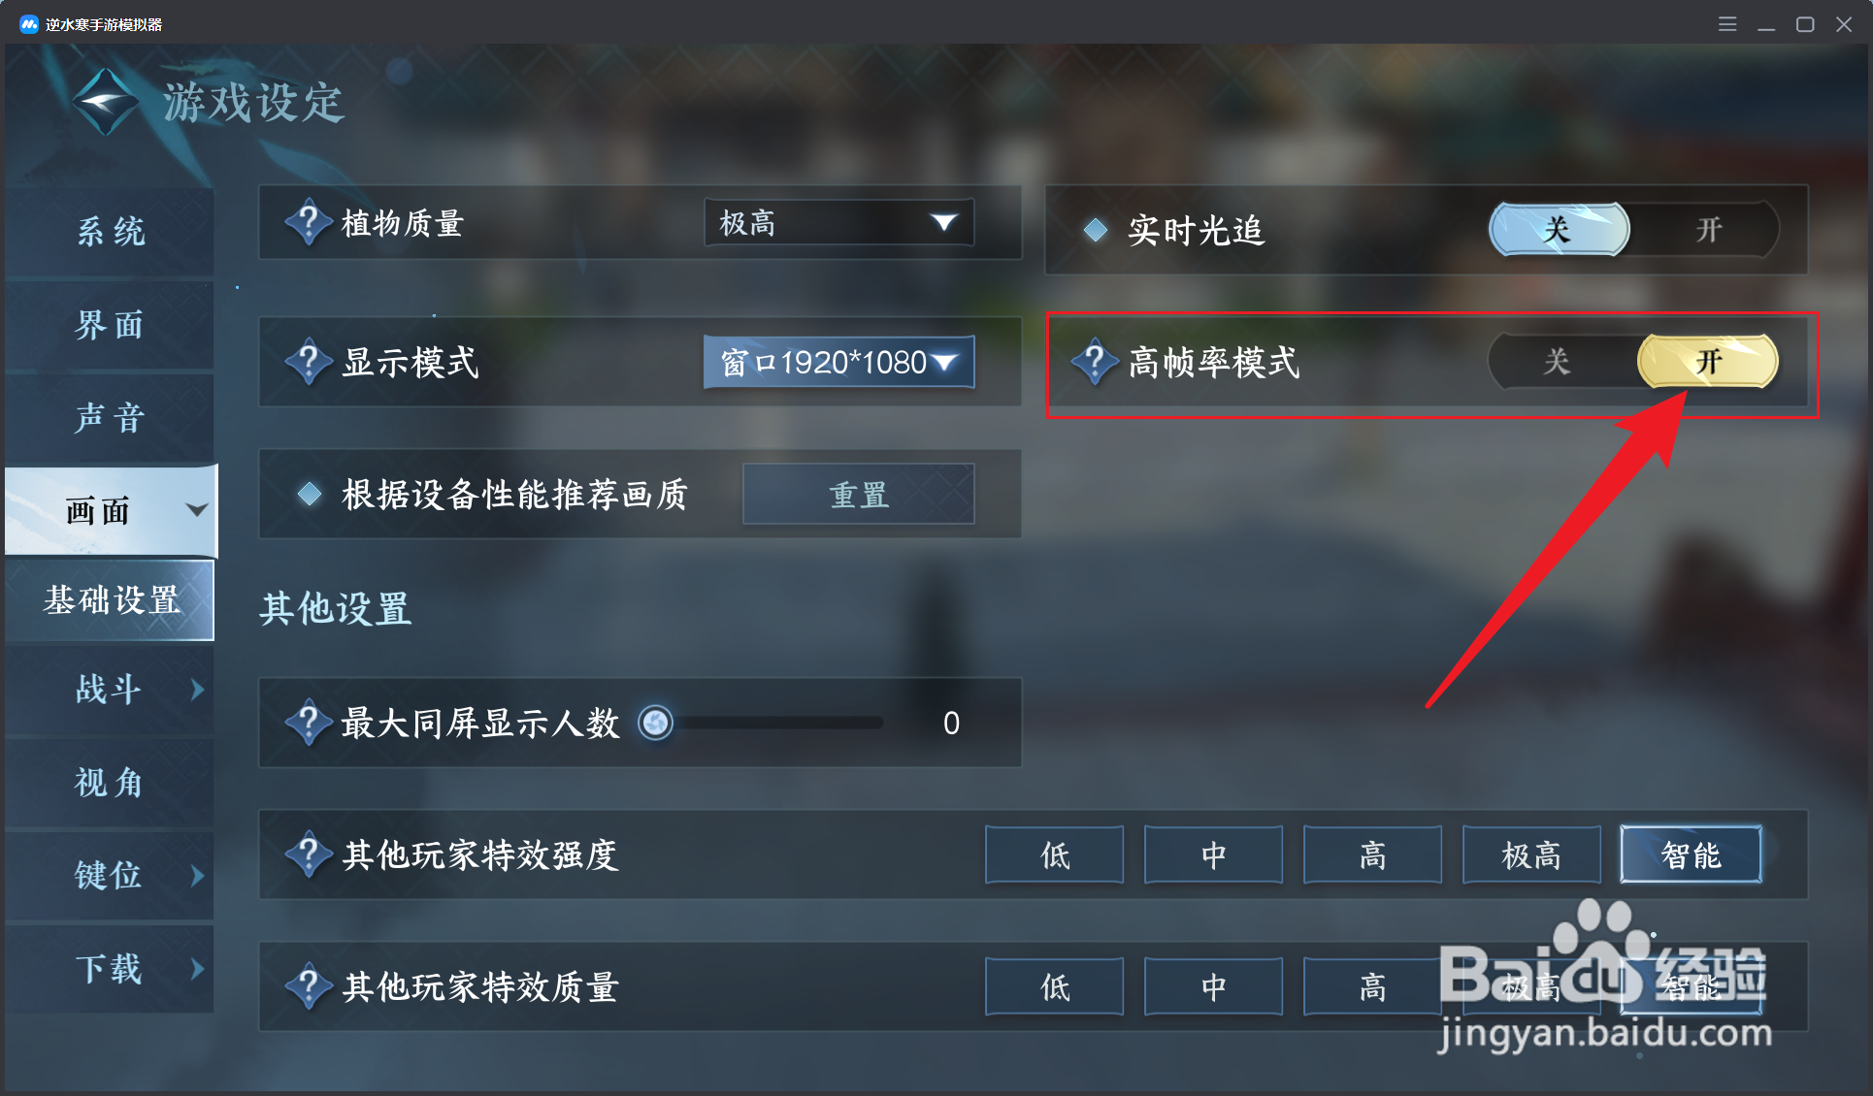
Task: Open the emulator hamburger menu in title bar
Action: [x=1727, y=24]
